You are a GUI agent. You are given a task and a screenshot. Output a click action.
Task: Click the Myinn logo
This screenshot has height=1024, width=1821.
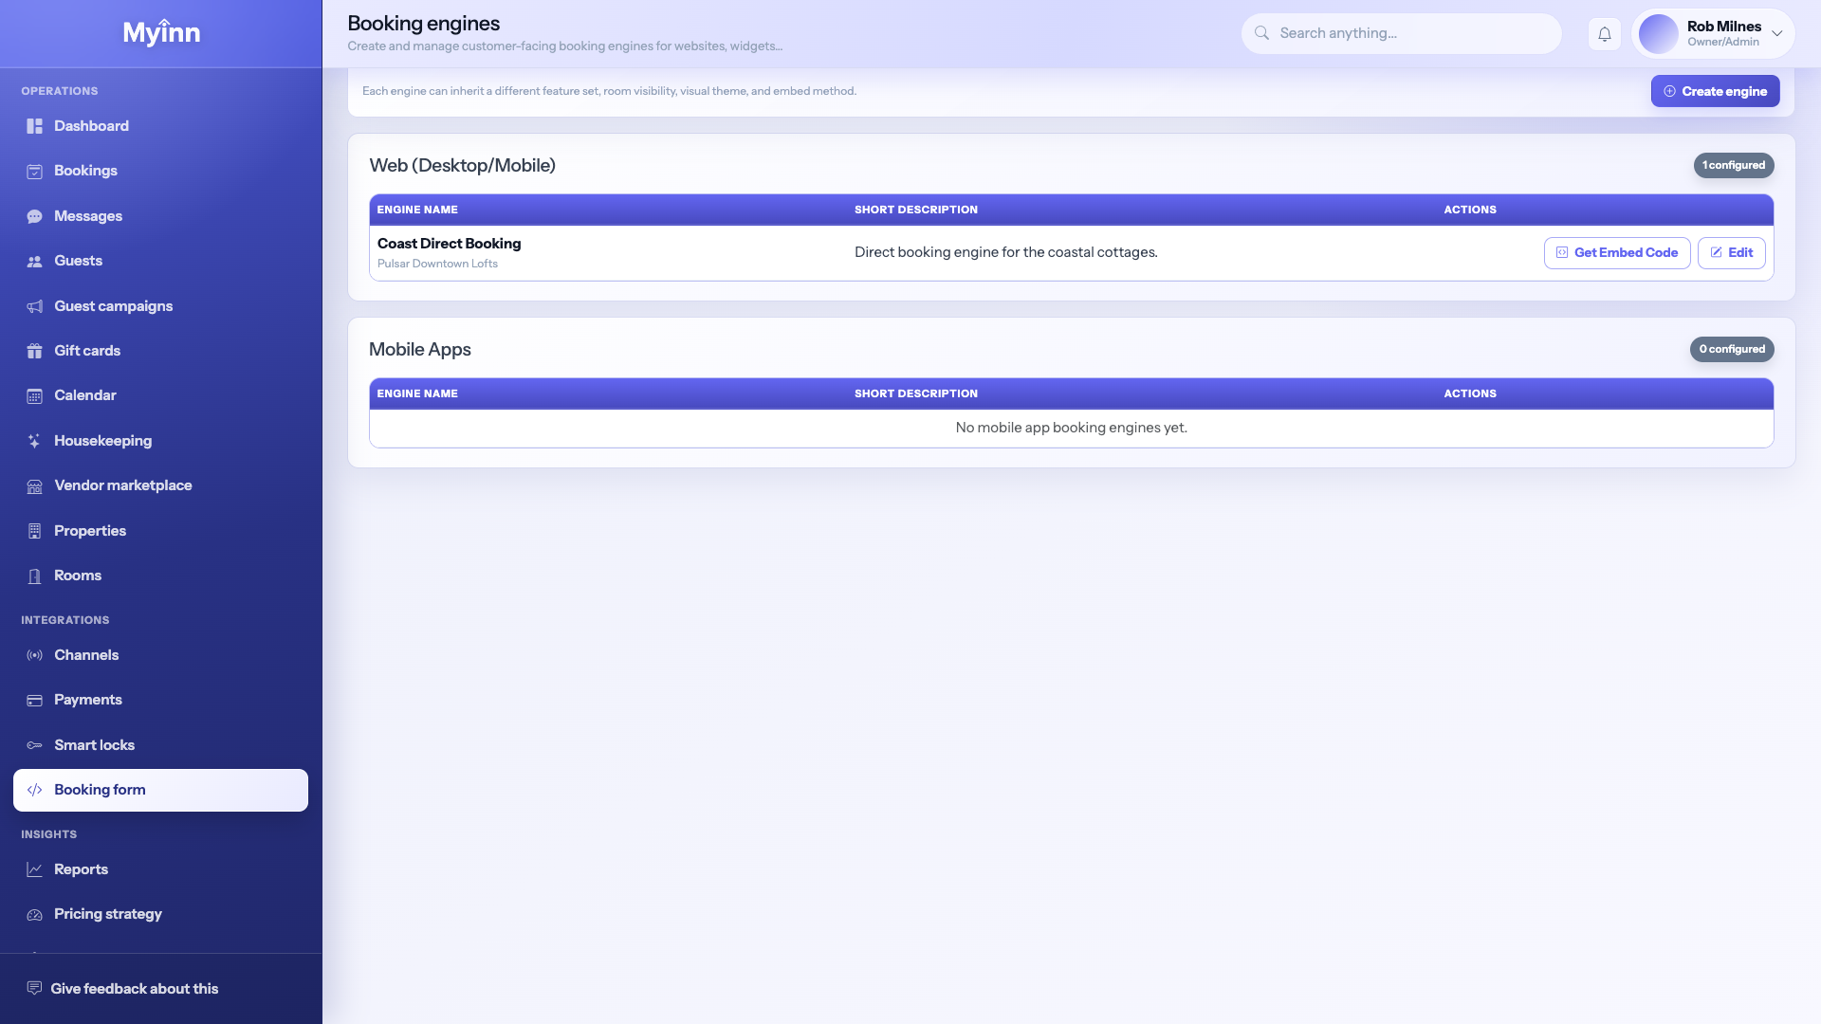coord(161,32)
